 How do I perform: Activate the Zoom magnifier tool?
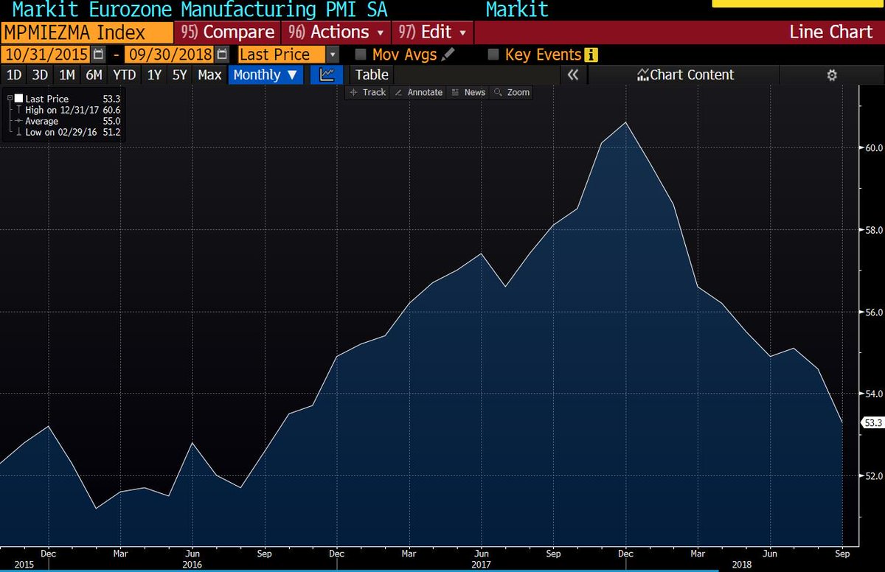512,92
